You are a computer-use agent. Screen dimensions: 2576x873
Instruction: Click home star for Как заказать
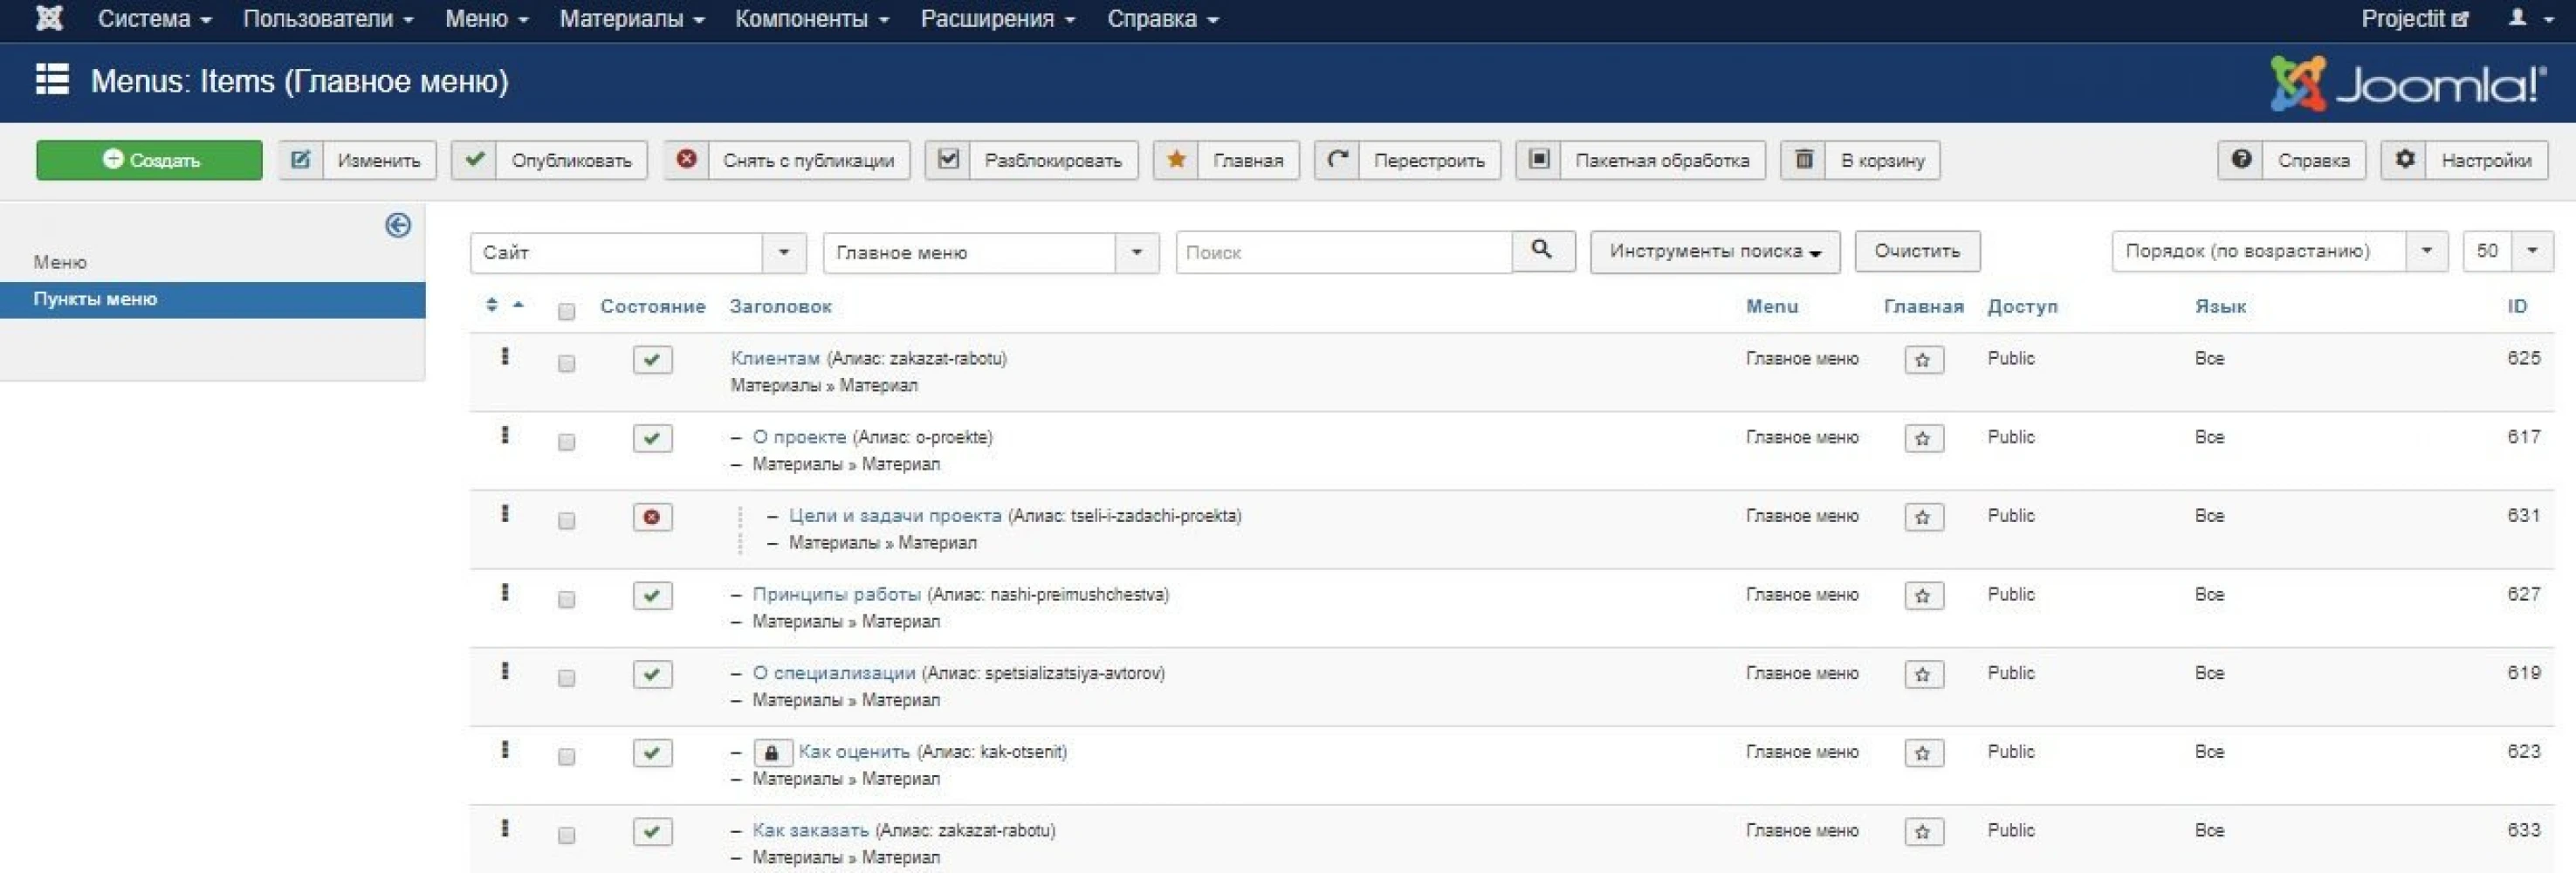point(1923,832)
